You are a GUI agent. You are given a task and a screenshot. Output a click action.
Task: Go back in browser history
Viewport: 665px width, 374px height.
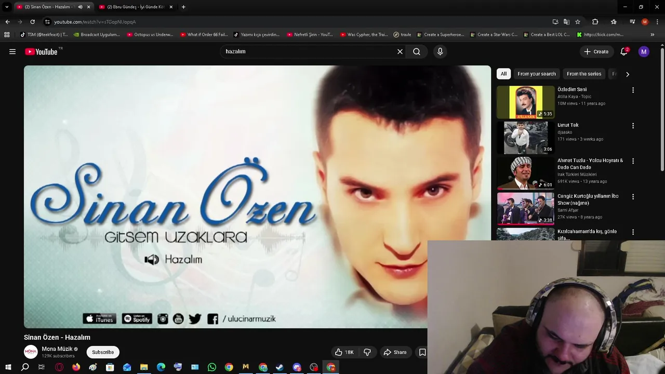pyautogui.click(x=7, y=22)
